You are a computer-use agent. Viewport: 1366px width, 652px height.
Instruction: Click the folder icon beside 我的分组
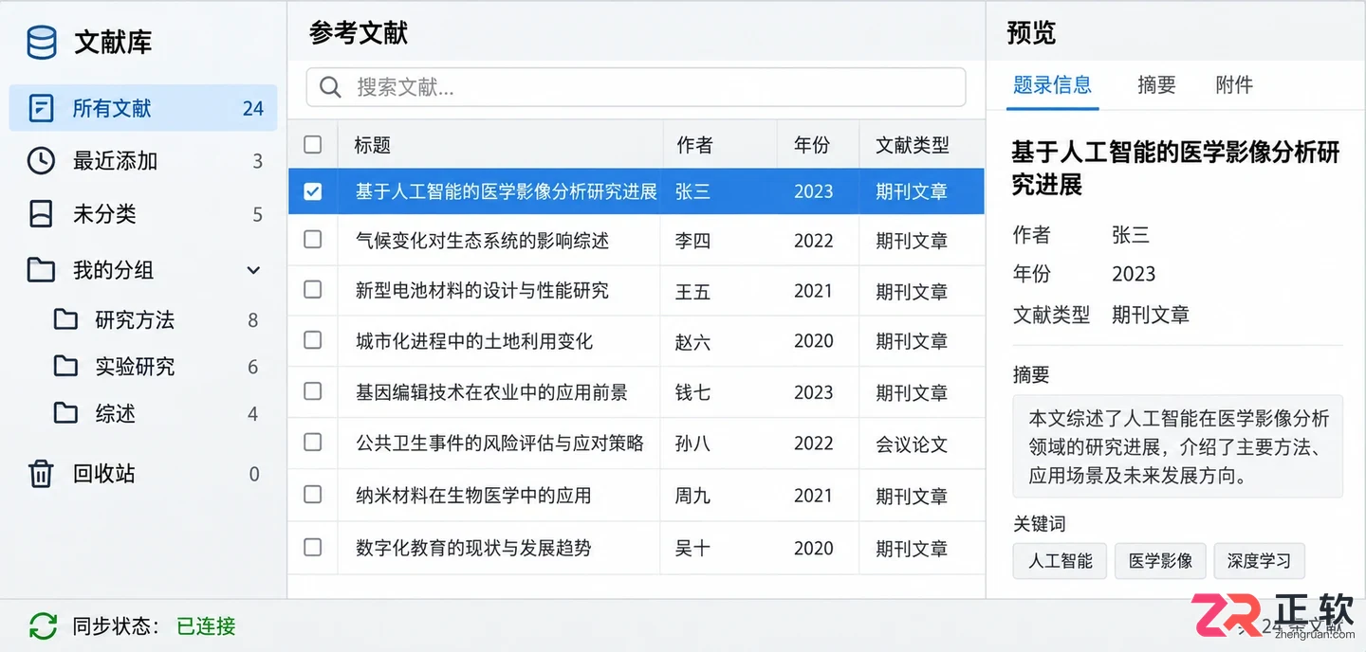click(41, 270)
